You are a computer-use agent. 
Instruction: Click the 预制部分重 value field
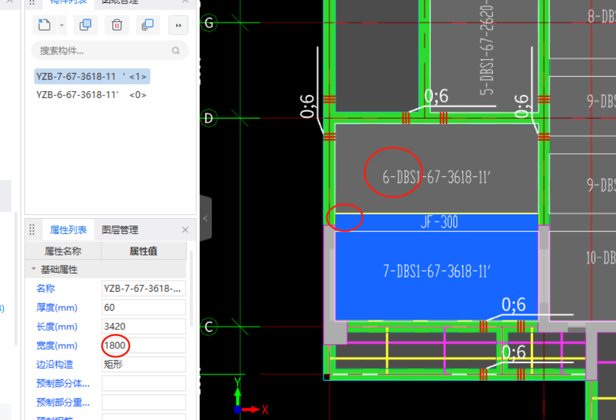[x=143, y=402]
